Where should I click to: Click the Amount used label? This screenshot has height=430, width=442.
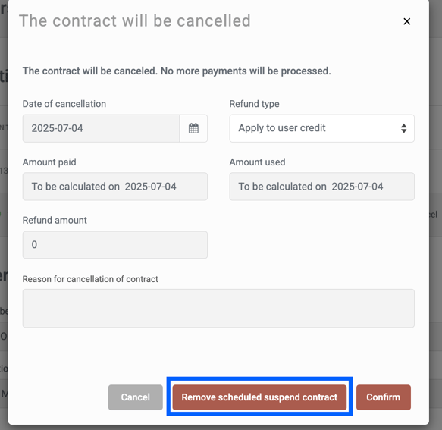pos(257,162)
